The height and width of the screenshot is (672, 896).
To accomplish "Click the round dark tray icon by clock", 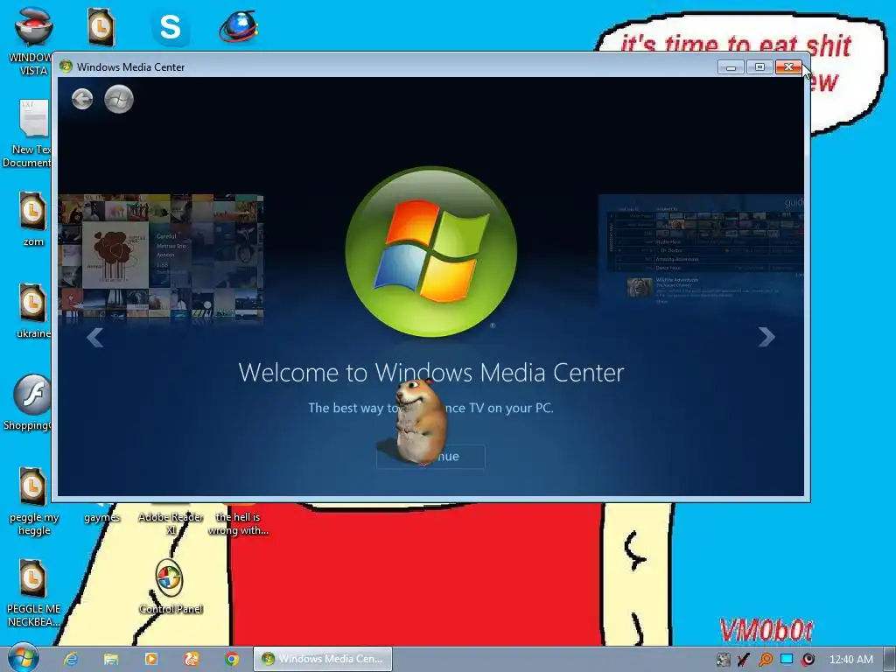I will click(x=808, y=660).
